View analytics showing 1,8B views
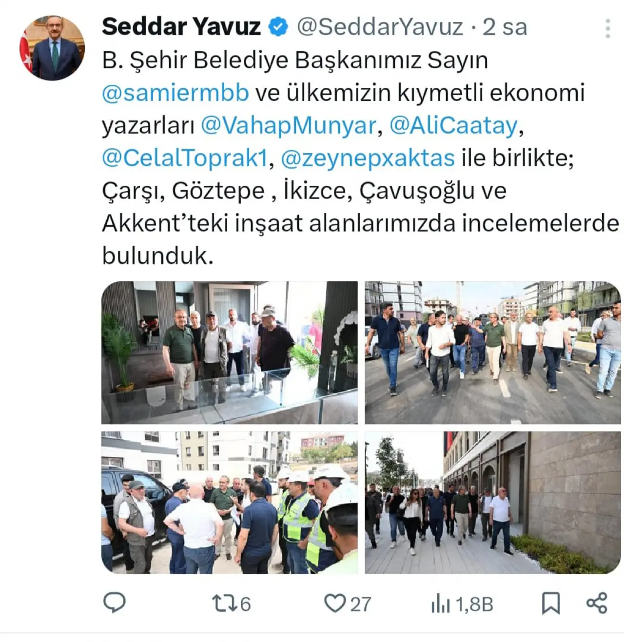Viewport: 624px width, 642px height. [462, 604]
